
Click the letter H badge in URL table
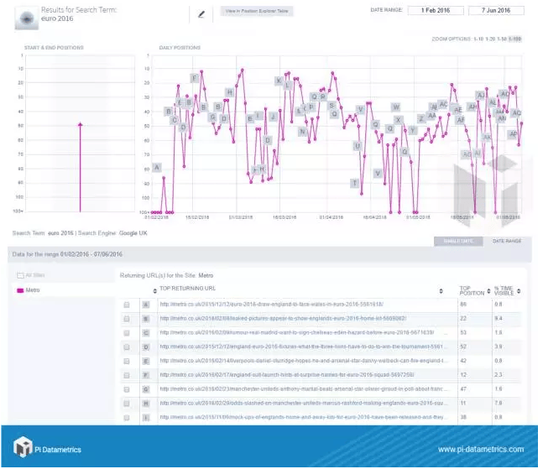click(146, 402)
